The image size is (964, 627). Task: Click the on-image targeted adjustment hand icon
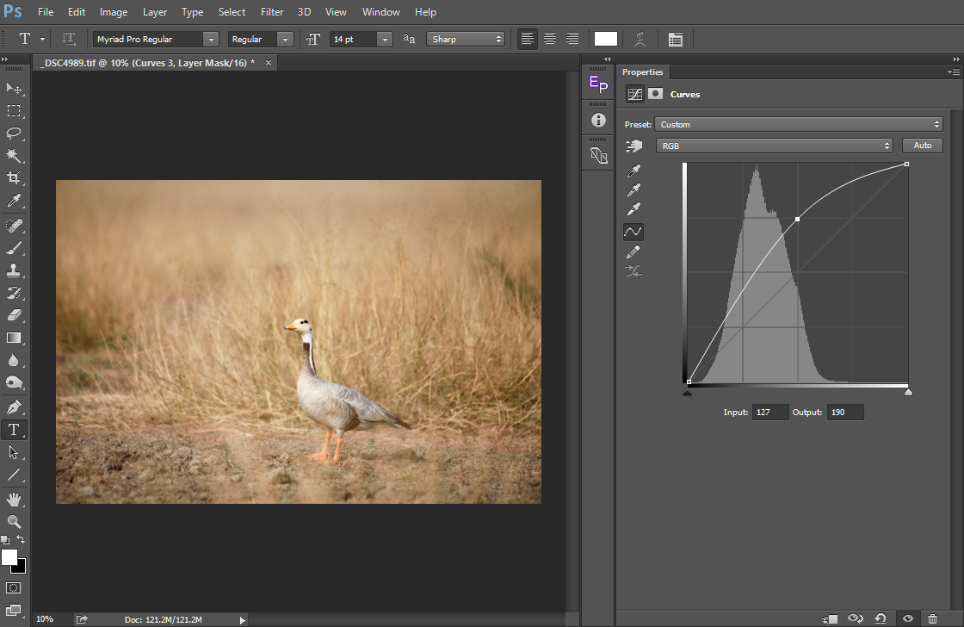(634, 146)
